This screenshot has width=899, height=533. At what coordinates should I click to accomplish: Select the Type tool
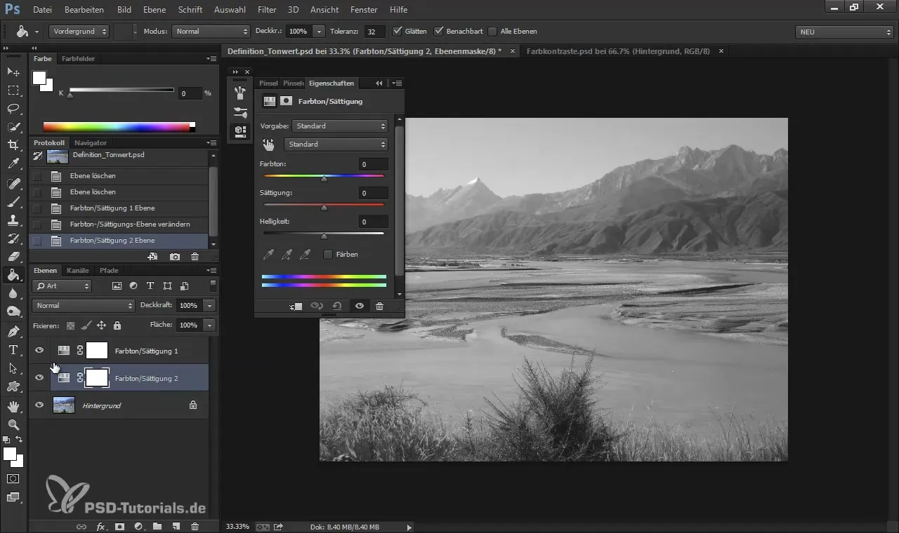click(13, 349)
